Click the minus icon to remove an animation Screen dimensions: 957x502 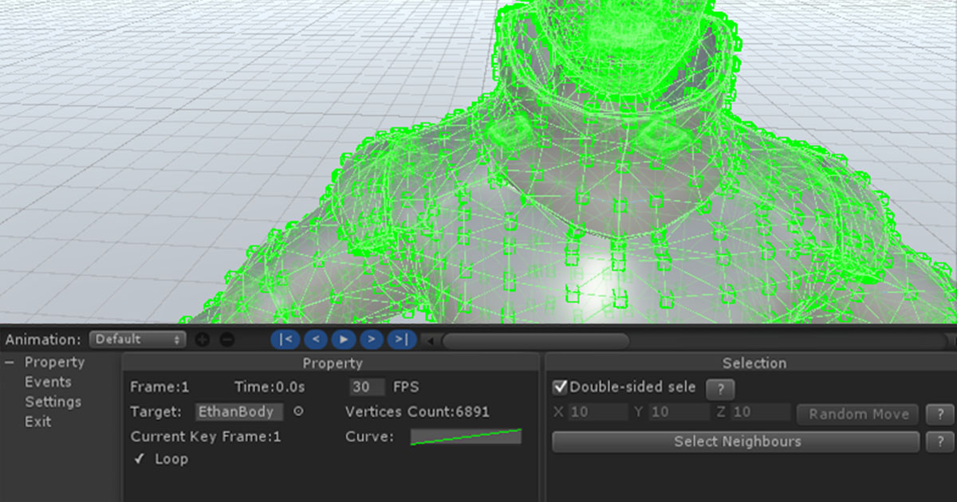pos(226,339)
